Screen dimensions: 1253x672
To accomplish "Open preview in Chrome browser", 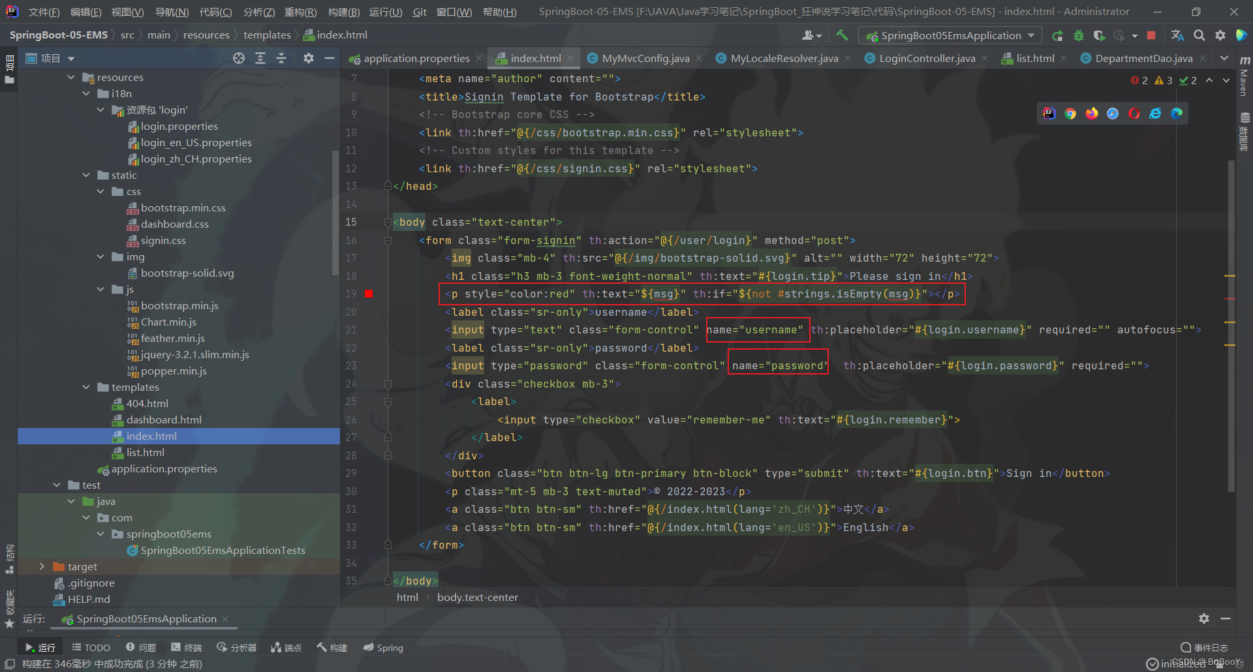I will click(1070, 114).
